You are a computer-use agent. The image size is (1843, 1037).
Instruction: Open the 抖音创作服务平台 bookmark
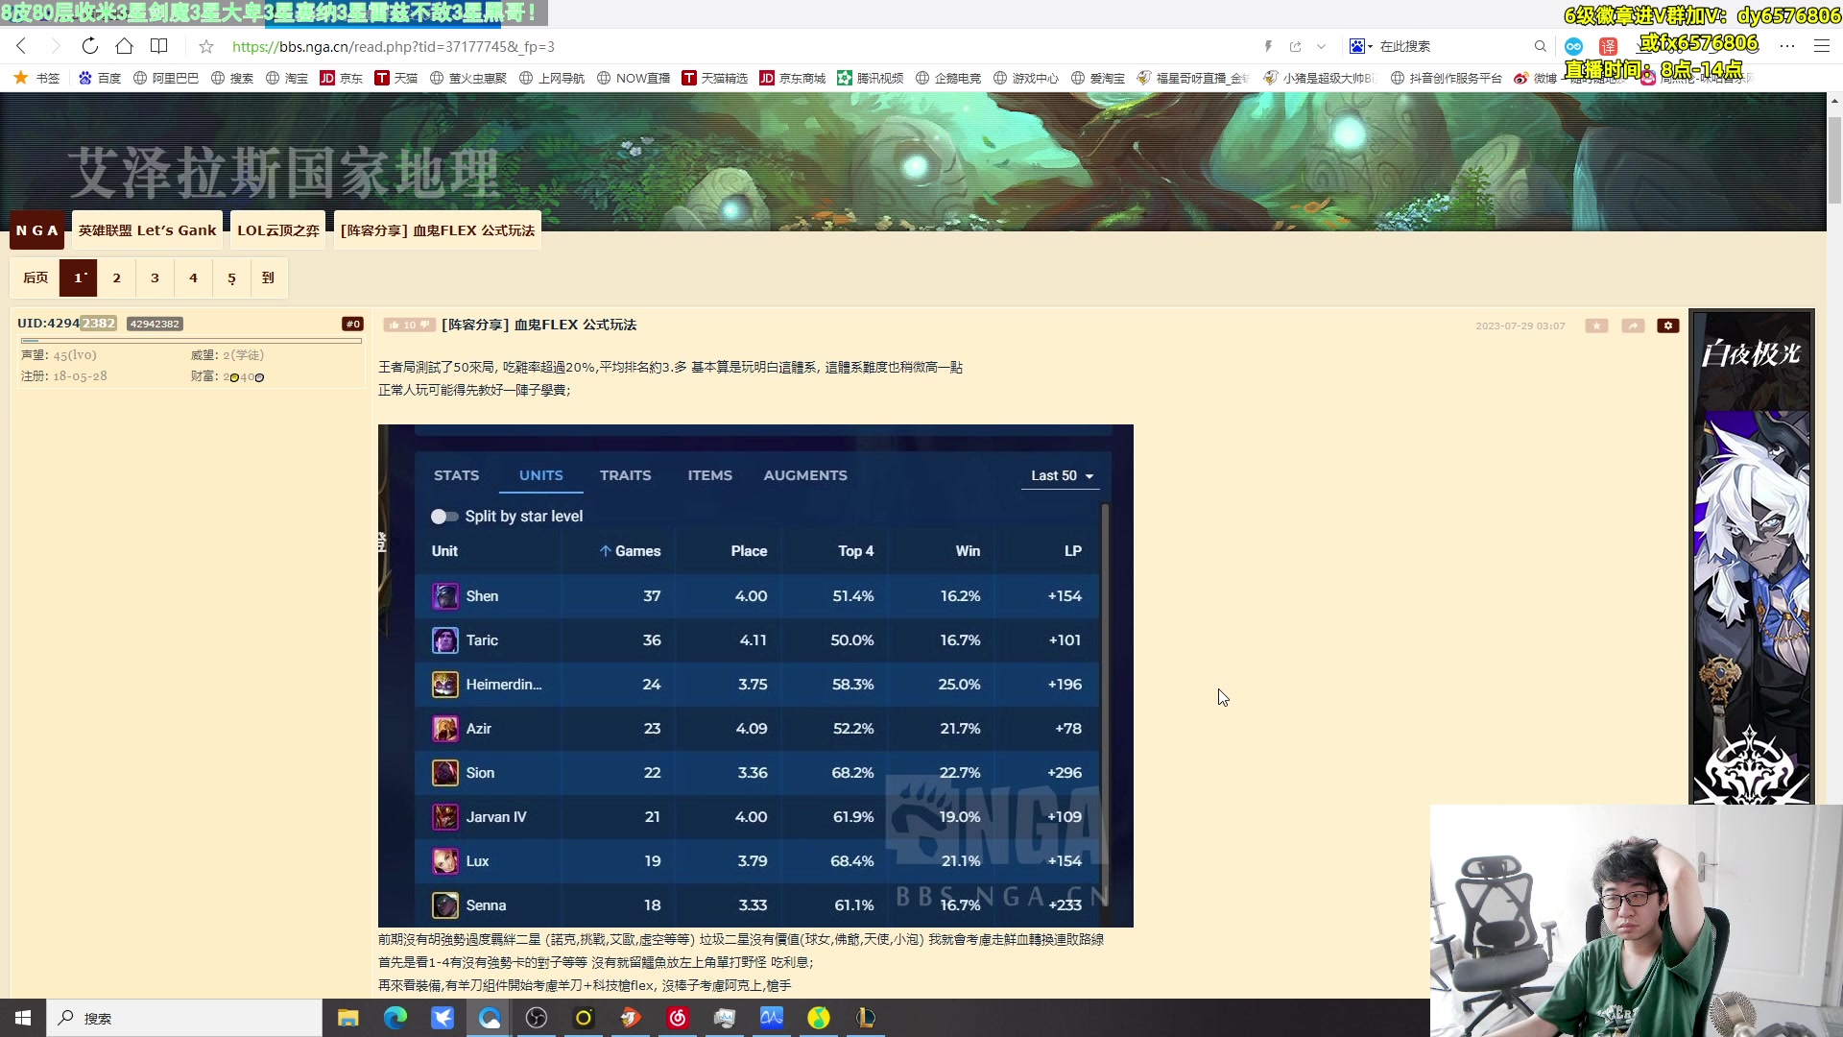tap(1446, 78)
